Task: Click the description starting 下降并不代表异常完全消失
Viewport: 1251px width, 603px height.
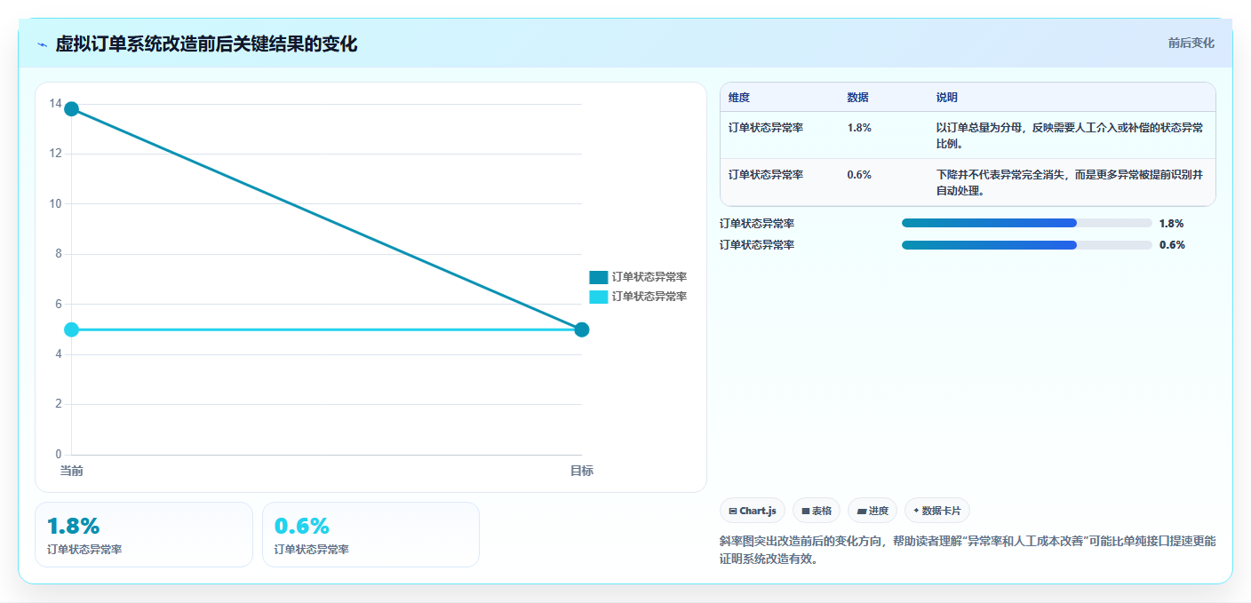Action: tap(1070, 183)
